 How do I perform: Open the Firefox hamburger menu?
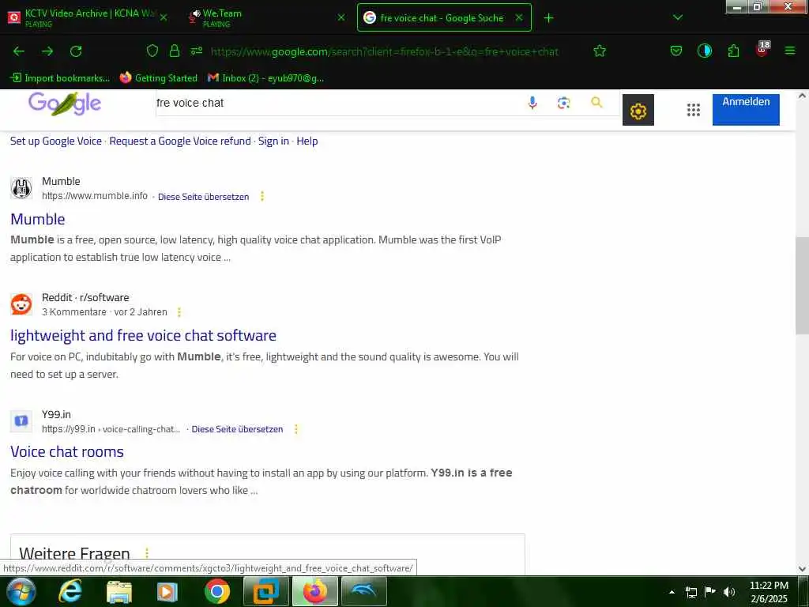789,51
